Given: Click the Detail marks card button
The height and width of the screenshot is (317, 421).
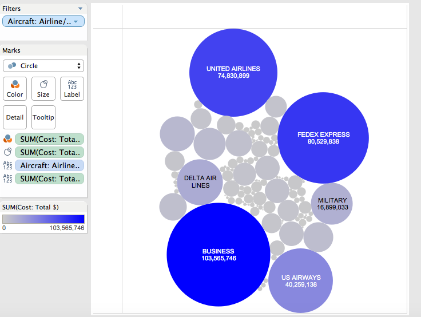Looking at the screenshot, I should coord(15,117).
